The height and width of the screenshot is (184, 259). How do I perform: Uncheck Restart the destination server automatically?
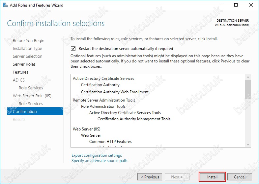pos(73,48)
